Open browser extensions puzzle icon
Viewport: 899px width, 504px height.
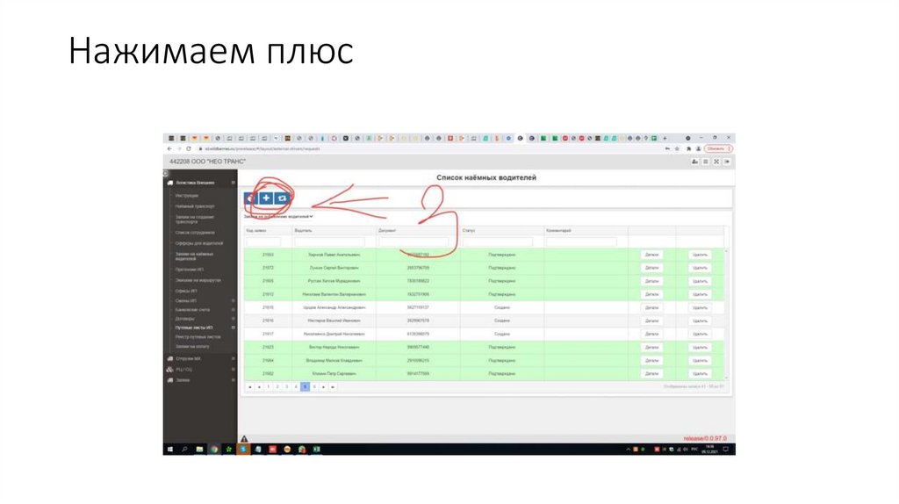click(688, 148)
